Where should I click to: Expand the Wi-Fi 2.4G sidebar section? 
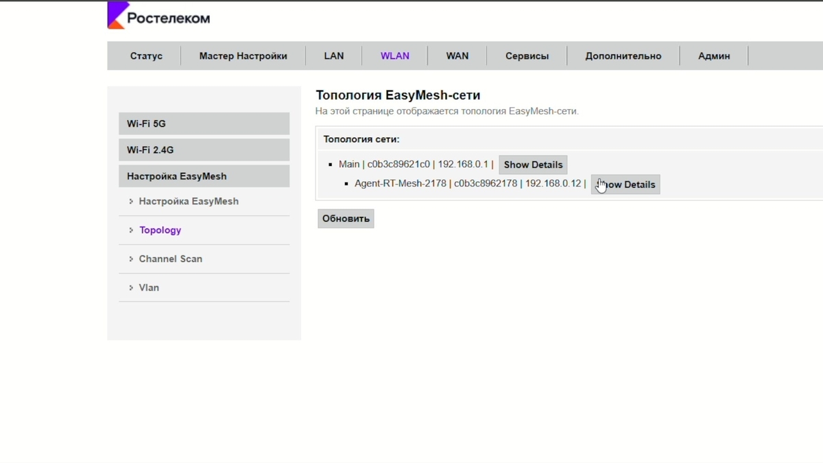coord(204,150)
